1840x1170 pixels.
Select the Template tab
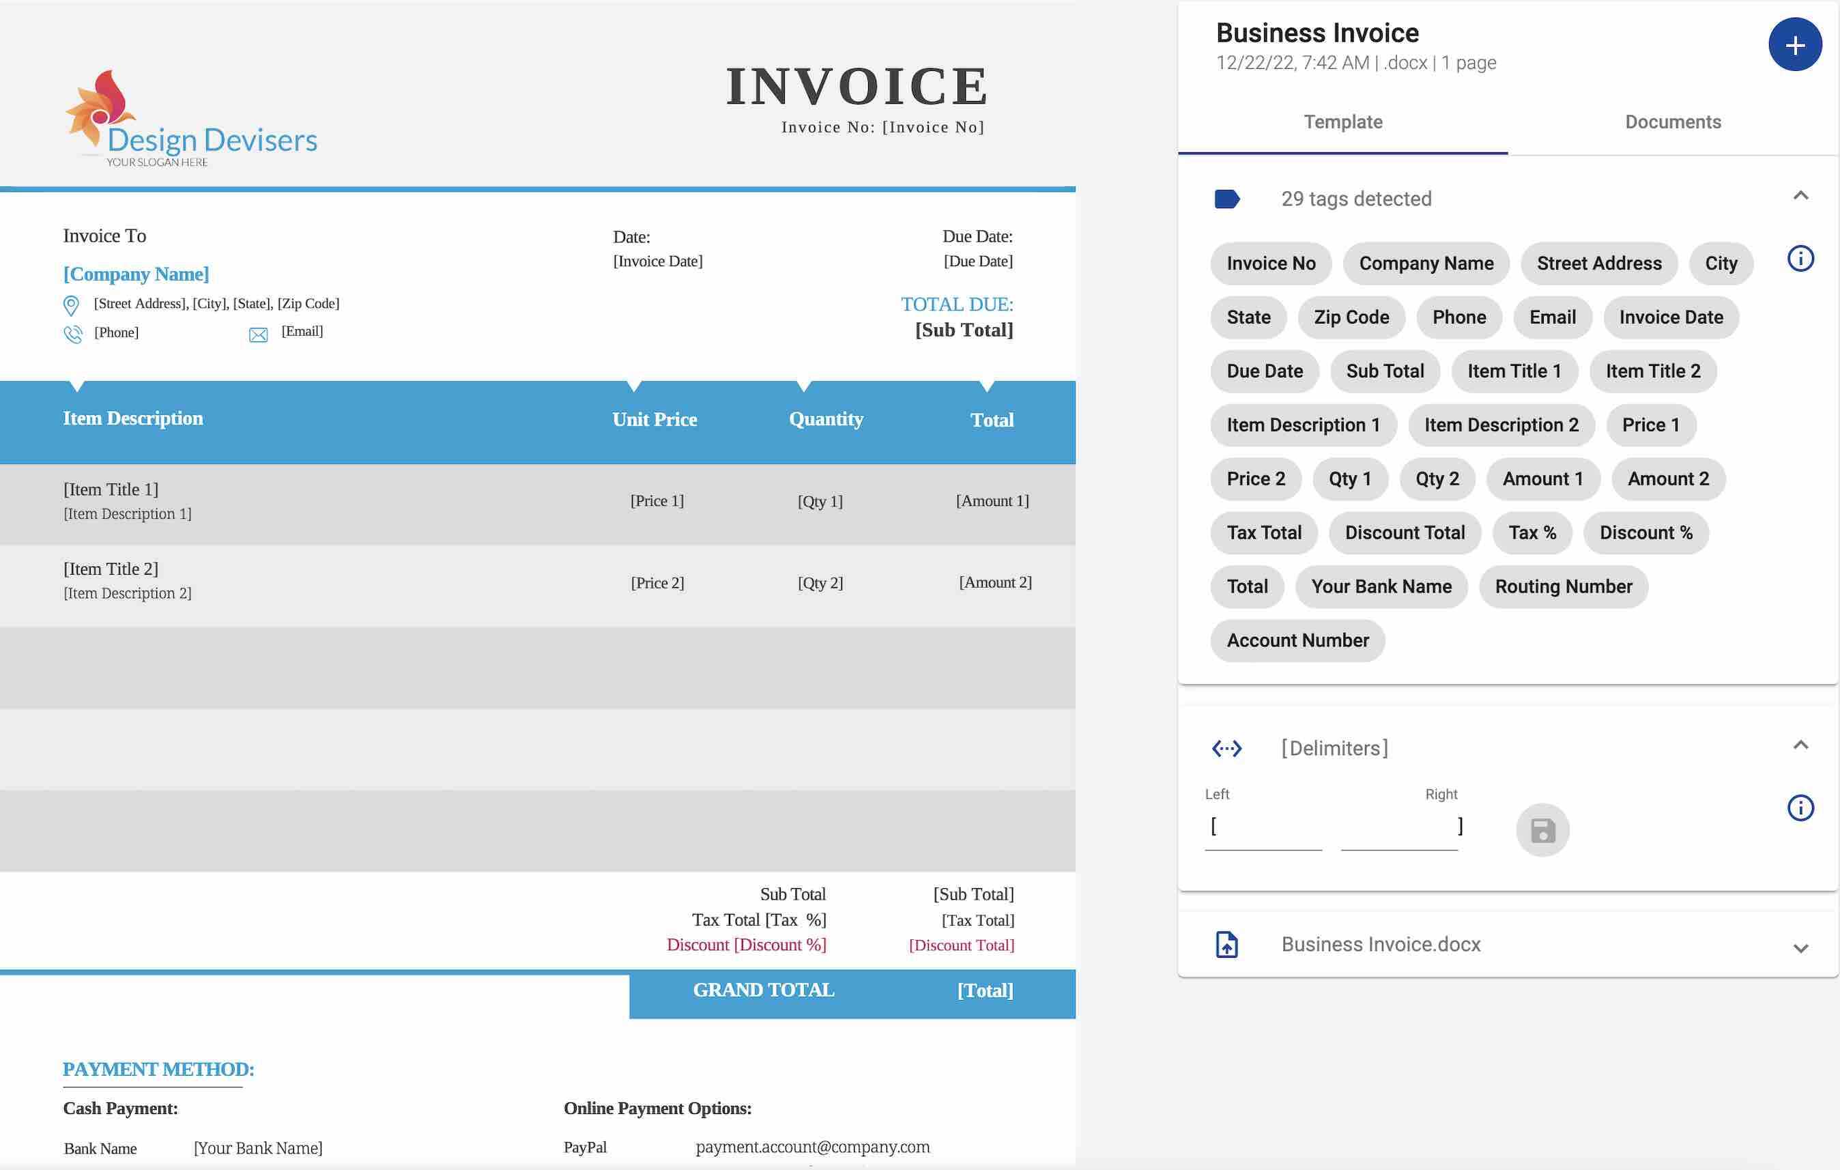[x=1342, y=122]
